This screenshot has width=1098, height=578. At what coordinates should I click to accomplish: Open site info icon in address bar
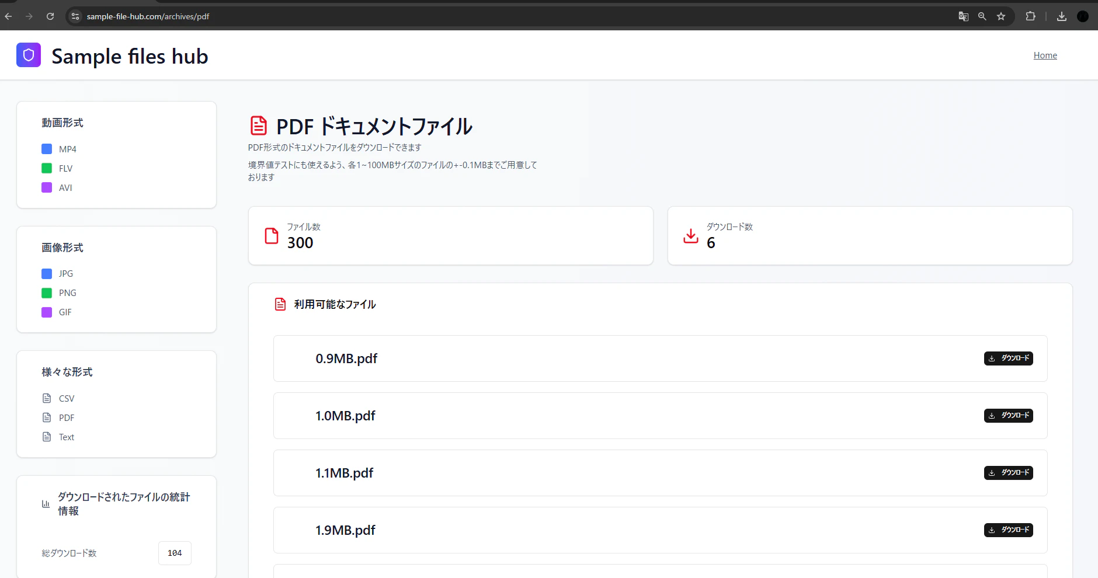coord(75,16)
